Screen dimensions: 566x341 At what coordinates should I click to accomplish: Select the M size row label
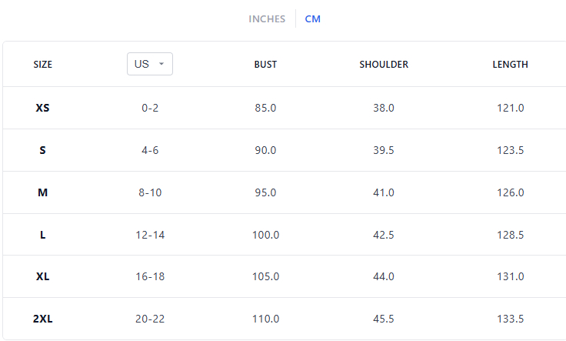(43, 192)
